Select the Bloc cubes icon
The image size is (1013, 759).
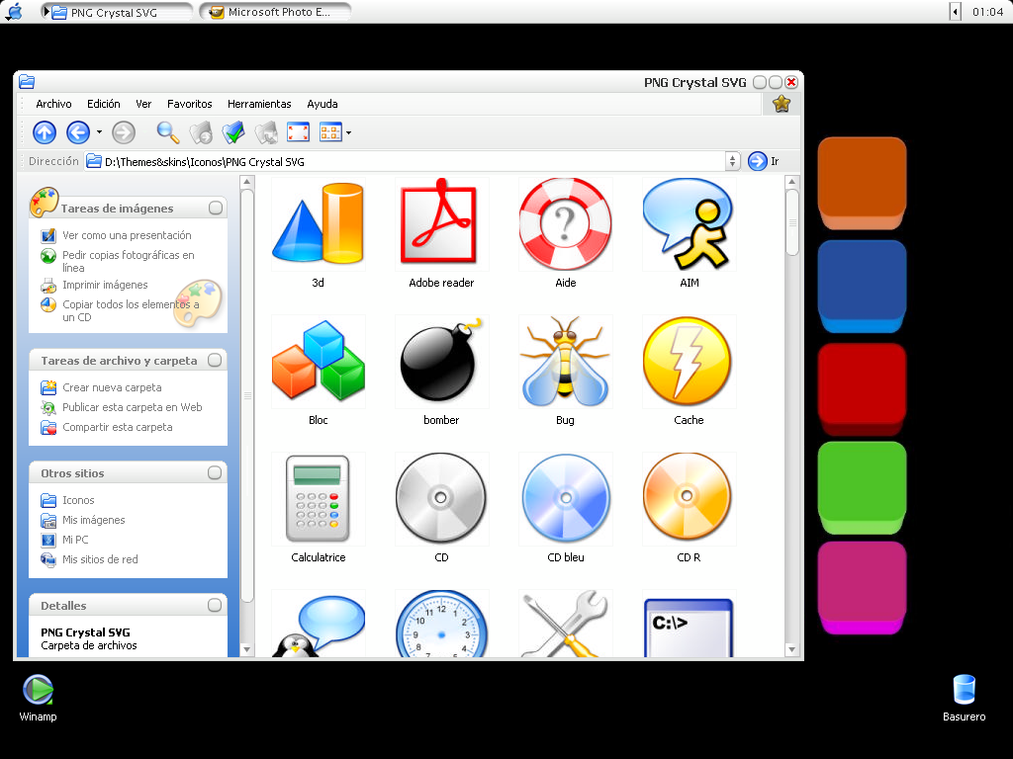pos(319,362)
